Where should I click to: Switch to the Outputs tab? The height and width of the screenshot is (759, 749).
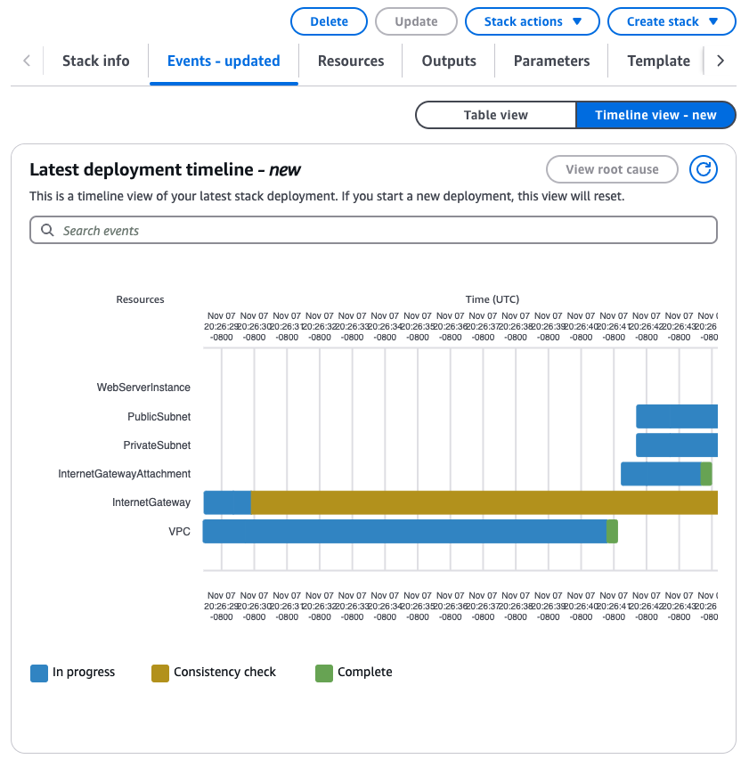tap(448, 61)
